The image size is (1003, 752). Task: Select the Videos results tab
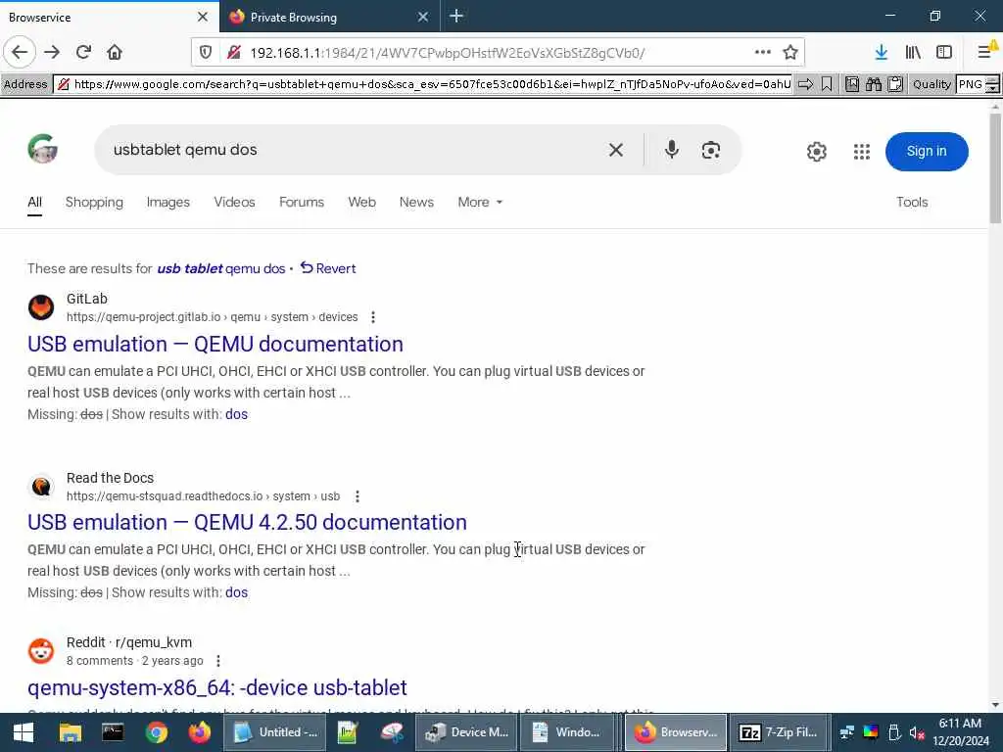pos(234,202)
